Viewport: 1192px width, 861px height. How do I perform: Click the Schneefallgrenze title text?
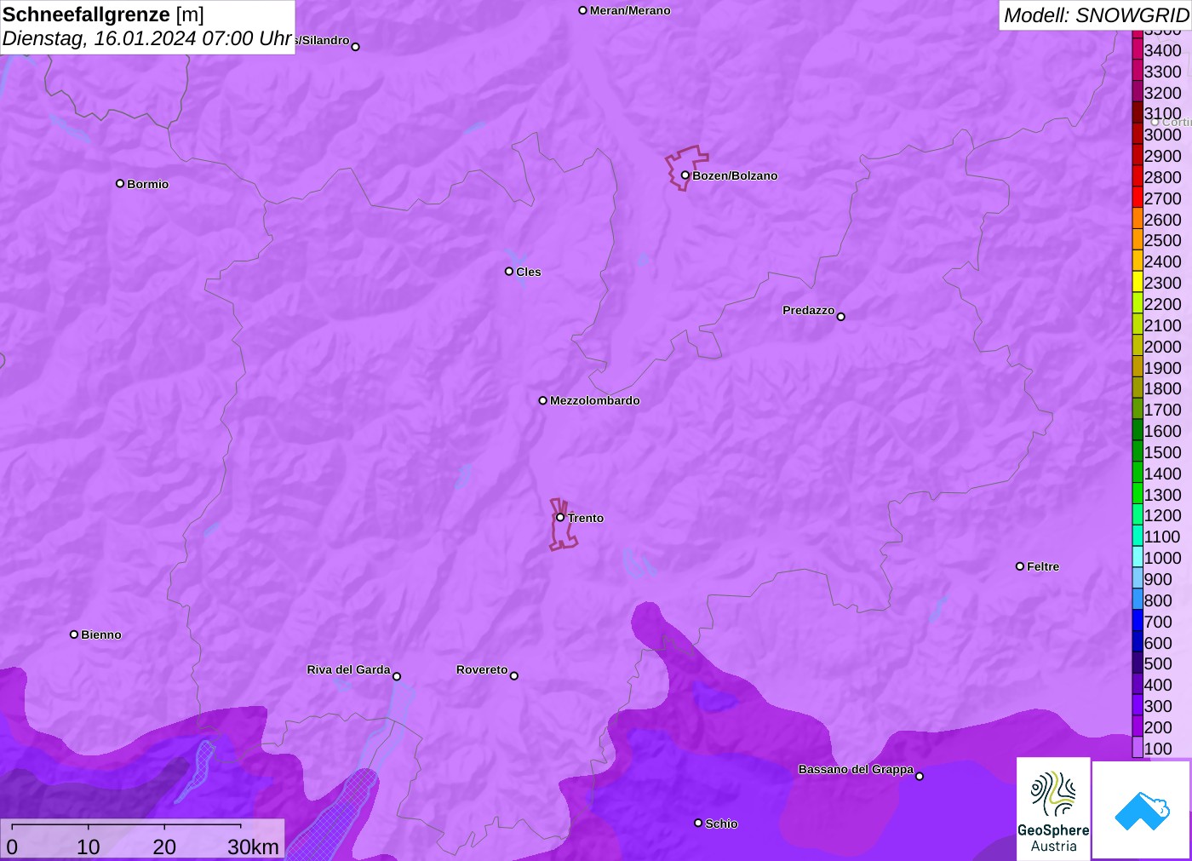86,14
